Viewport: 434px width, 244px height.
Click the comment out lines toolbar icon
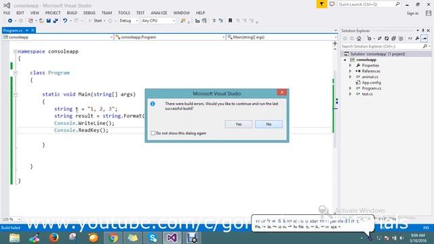[214, 21]
